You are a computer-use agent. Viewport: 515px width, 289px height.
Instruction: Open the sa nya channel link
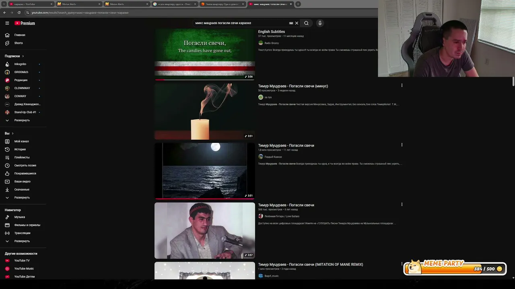268,97
